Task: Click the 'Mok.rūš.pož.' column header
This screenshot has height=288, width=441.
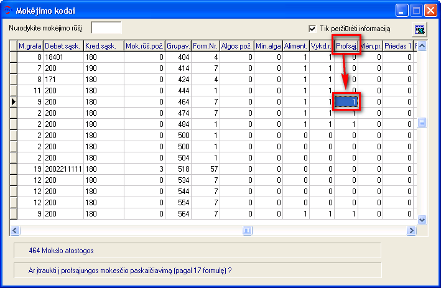Action: [144, 46]
